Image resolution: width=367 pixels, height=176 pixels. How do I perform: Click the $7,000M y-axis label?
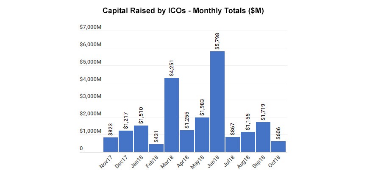click(x=90, y=27)
